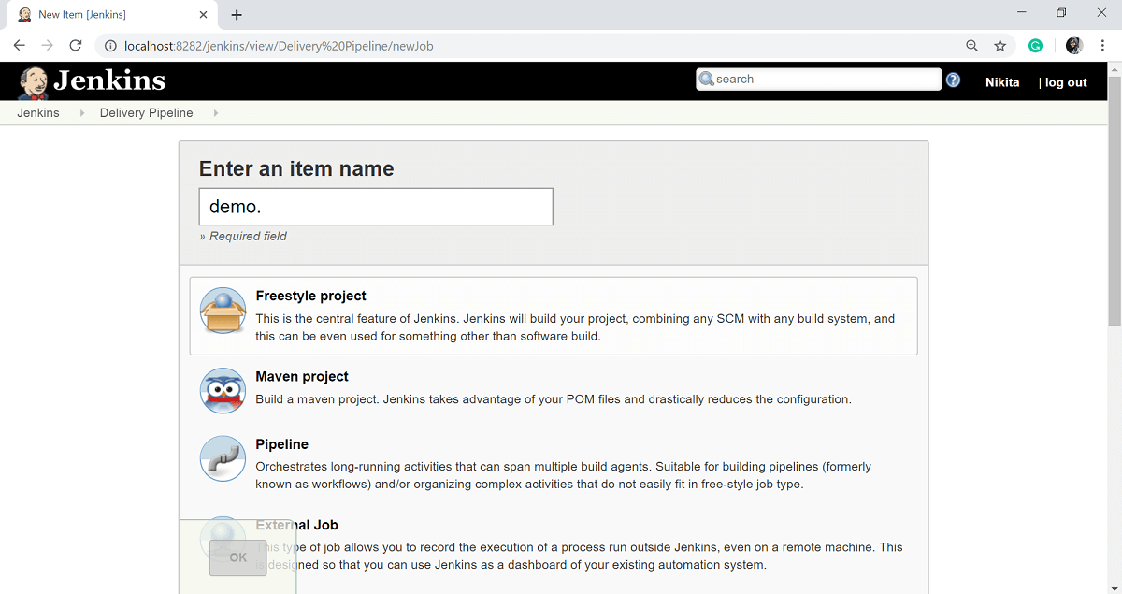
Task: Select the Pipeline pipe icon
Action: [223, 458]
